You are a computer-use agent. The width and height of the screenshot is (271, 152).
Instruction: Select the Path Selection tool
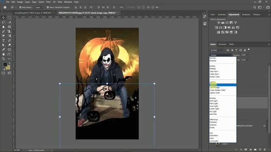tap(3, 45)
